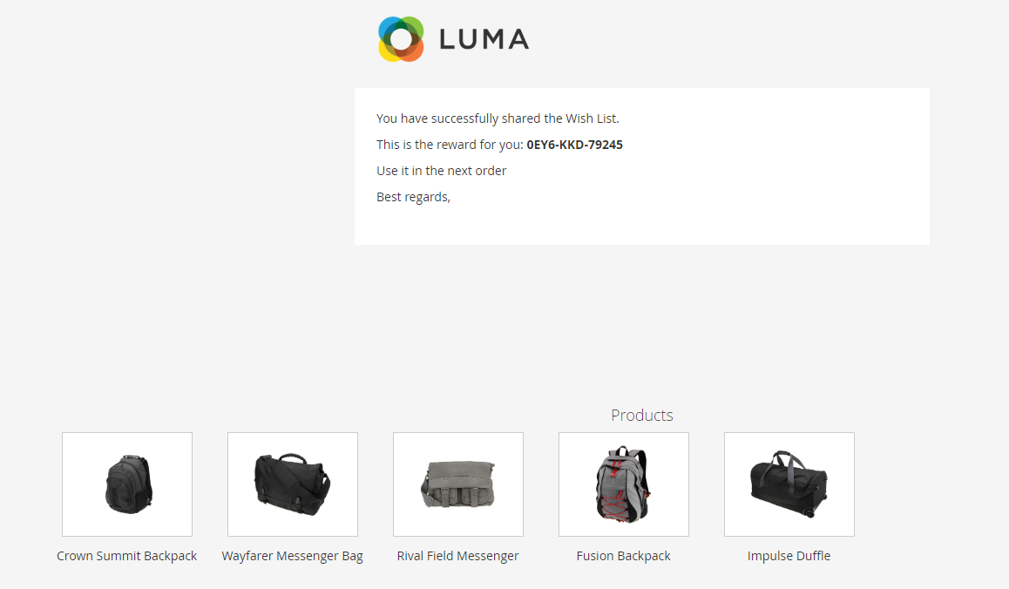The width and height of the screenshot is (1009, 589).
Task: Open the Rival Field Messenger image
Action: [458, 484]
